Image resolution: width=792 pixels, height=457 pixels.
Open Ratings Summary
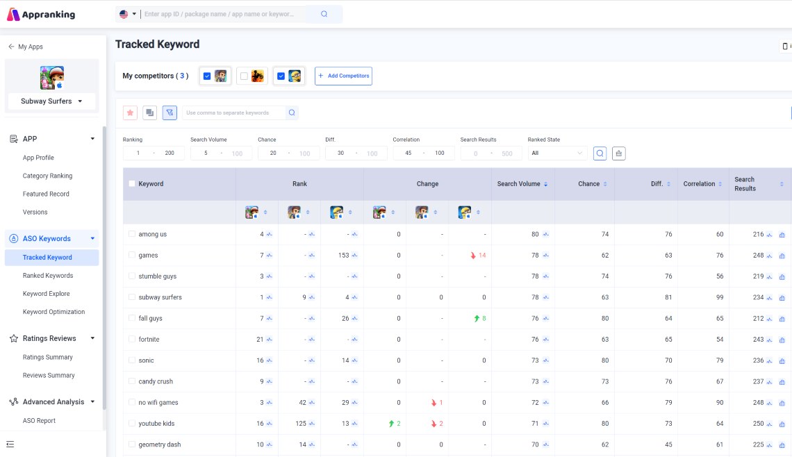click(48, 358)
